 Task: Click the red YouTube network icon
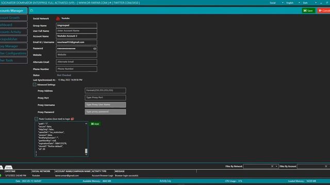point(58,18)
